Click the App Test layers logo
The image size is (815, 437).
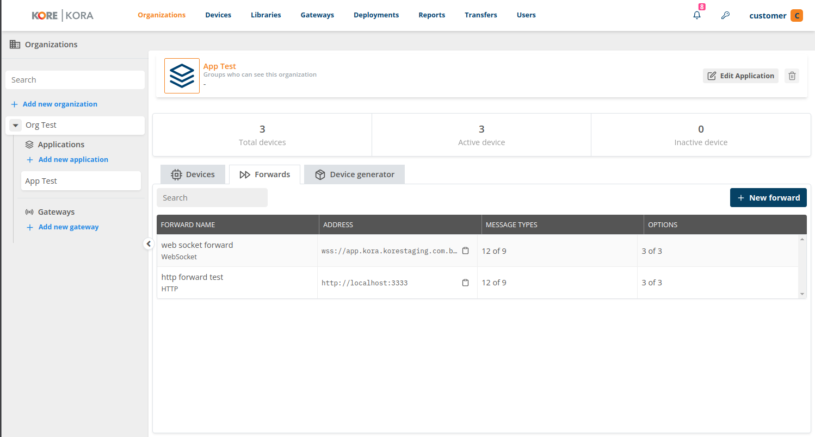point(182,76)
